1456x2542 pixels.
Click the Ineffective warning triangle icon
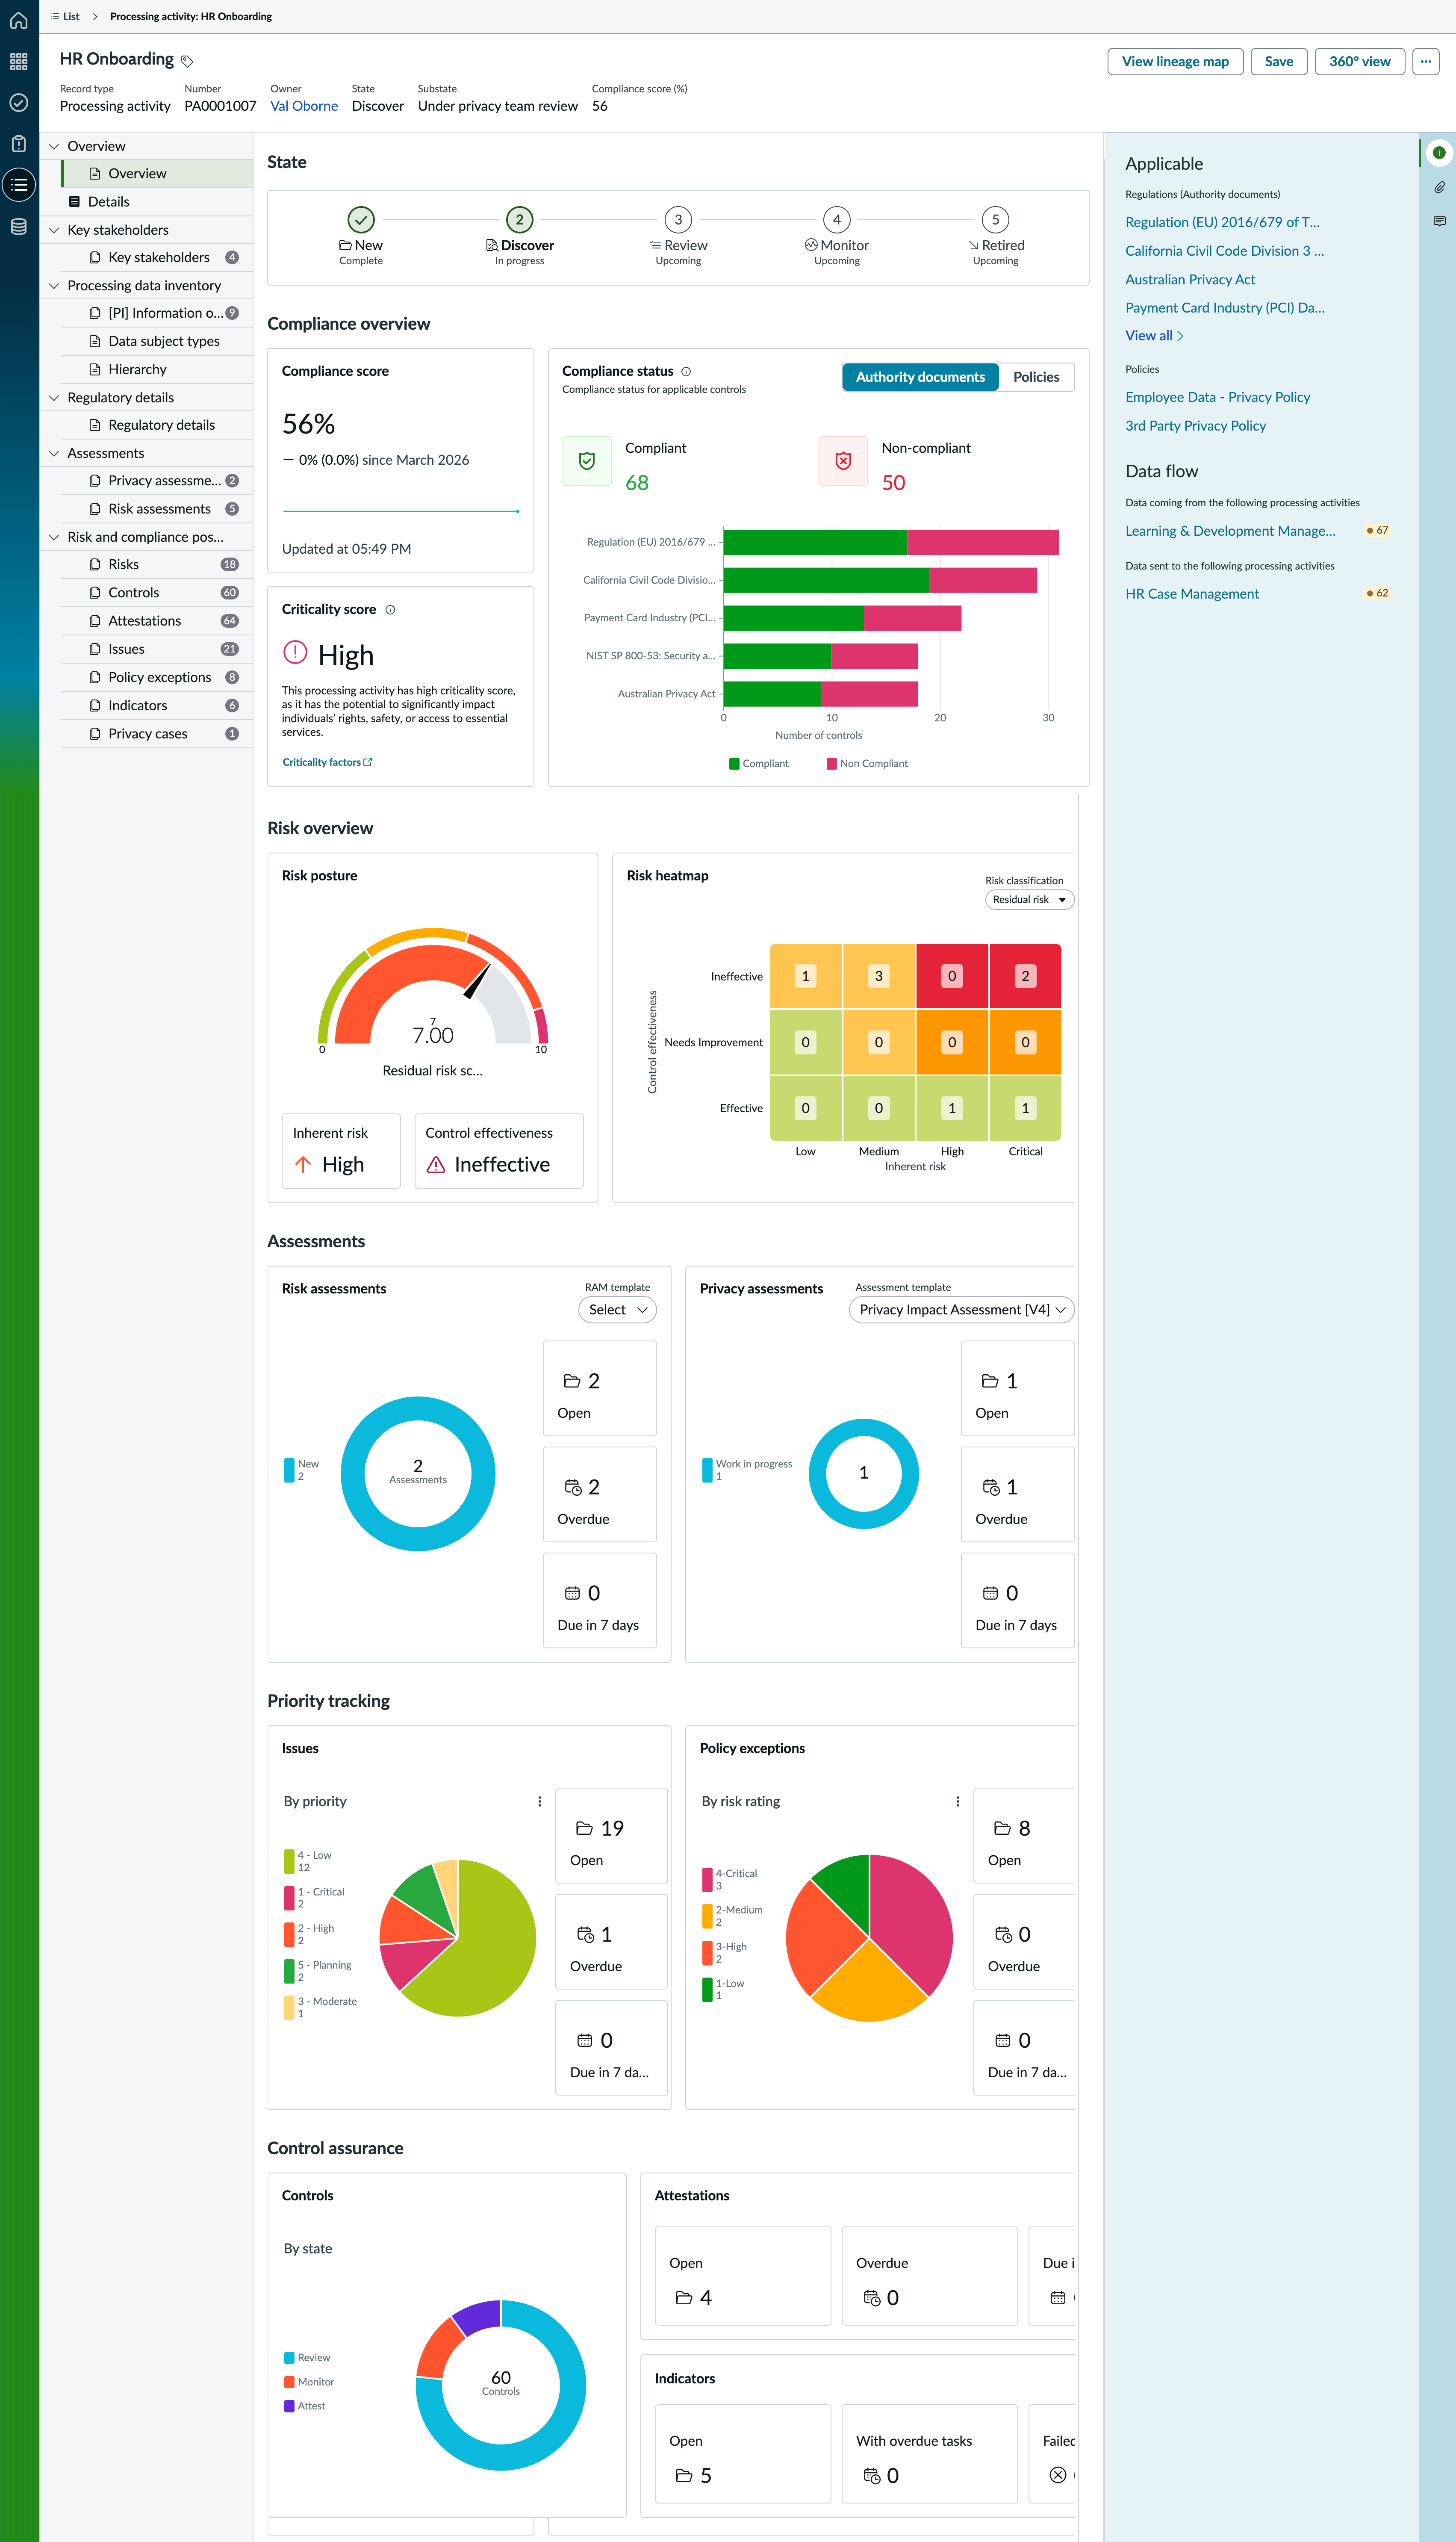click(436, 1165)
